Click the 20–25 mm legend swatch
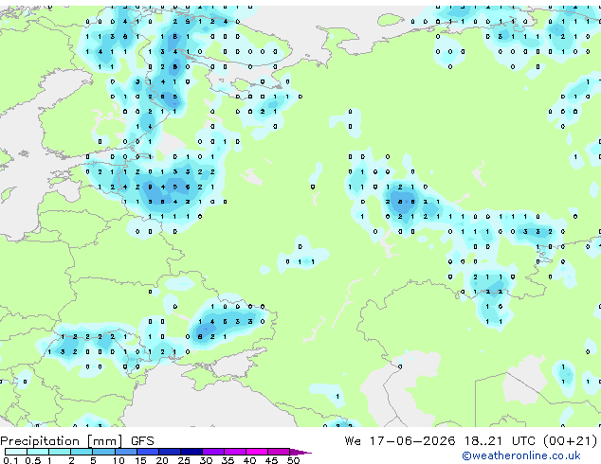This screenshot has height=464, width=601. pyautogui.click(x=170, y=452)
